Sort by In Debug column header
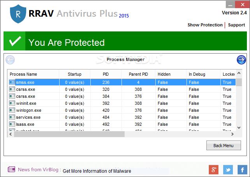The width and height of the screenshot is (250, 177). [203, 74]
